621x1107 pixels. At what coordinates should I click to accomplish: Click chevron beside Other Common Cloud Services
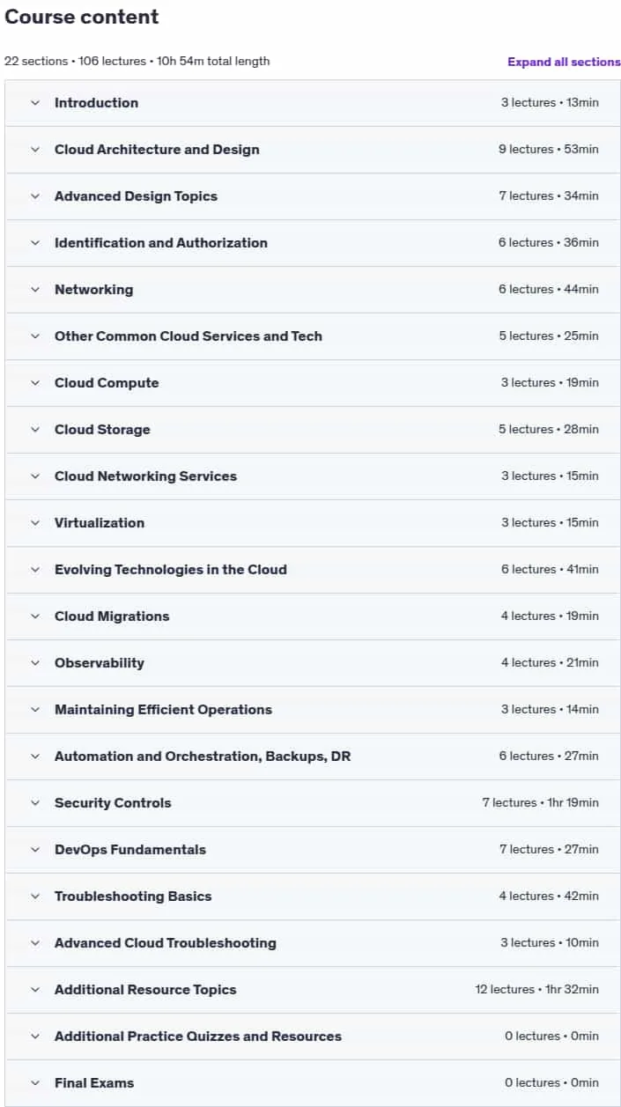coord(35,336)
